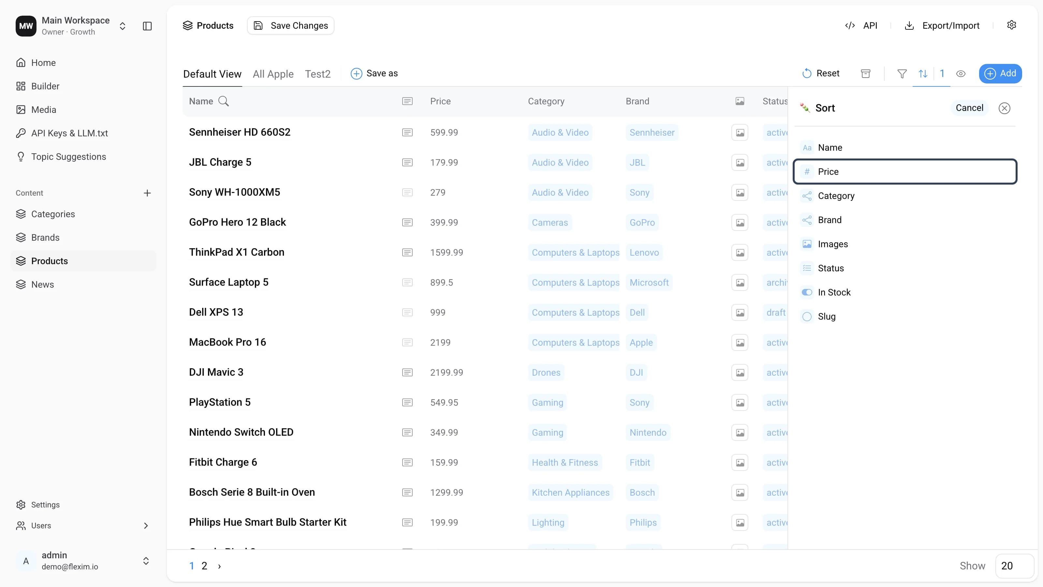Click the search icon beside Name header
Viewport: 1043px width, 587px height.
tap(224, 101)
